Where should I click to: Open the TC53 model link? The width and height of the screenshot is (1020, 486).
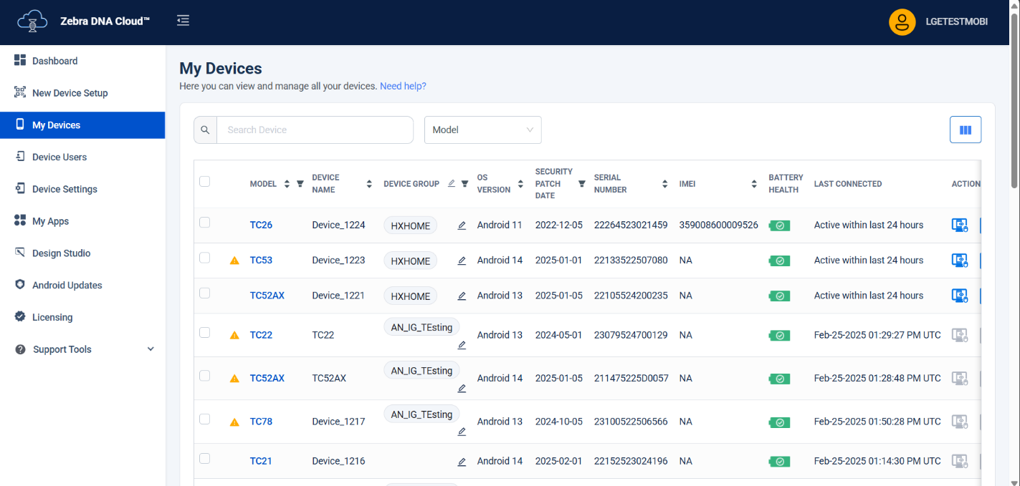(x=261, y=261)
